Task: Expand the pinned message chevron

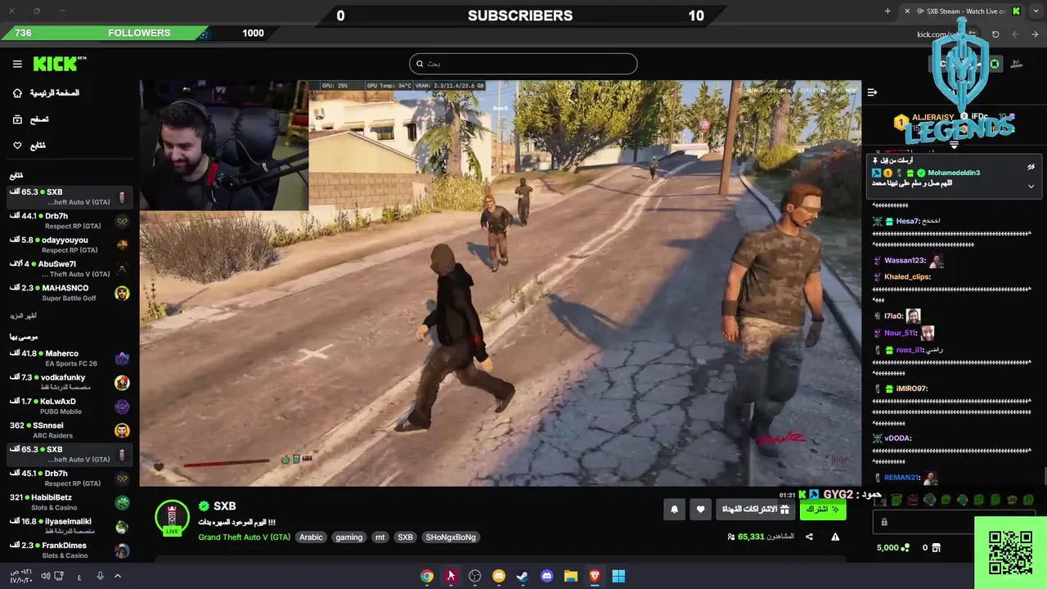Action: click(1031, 187)
